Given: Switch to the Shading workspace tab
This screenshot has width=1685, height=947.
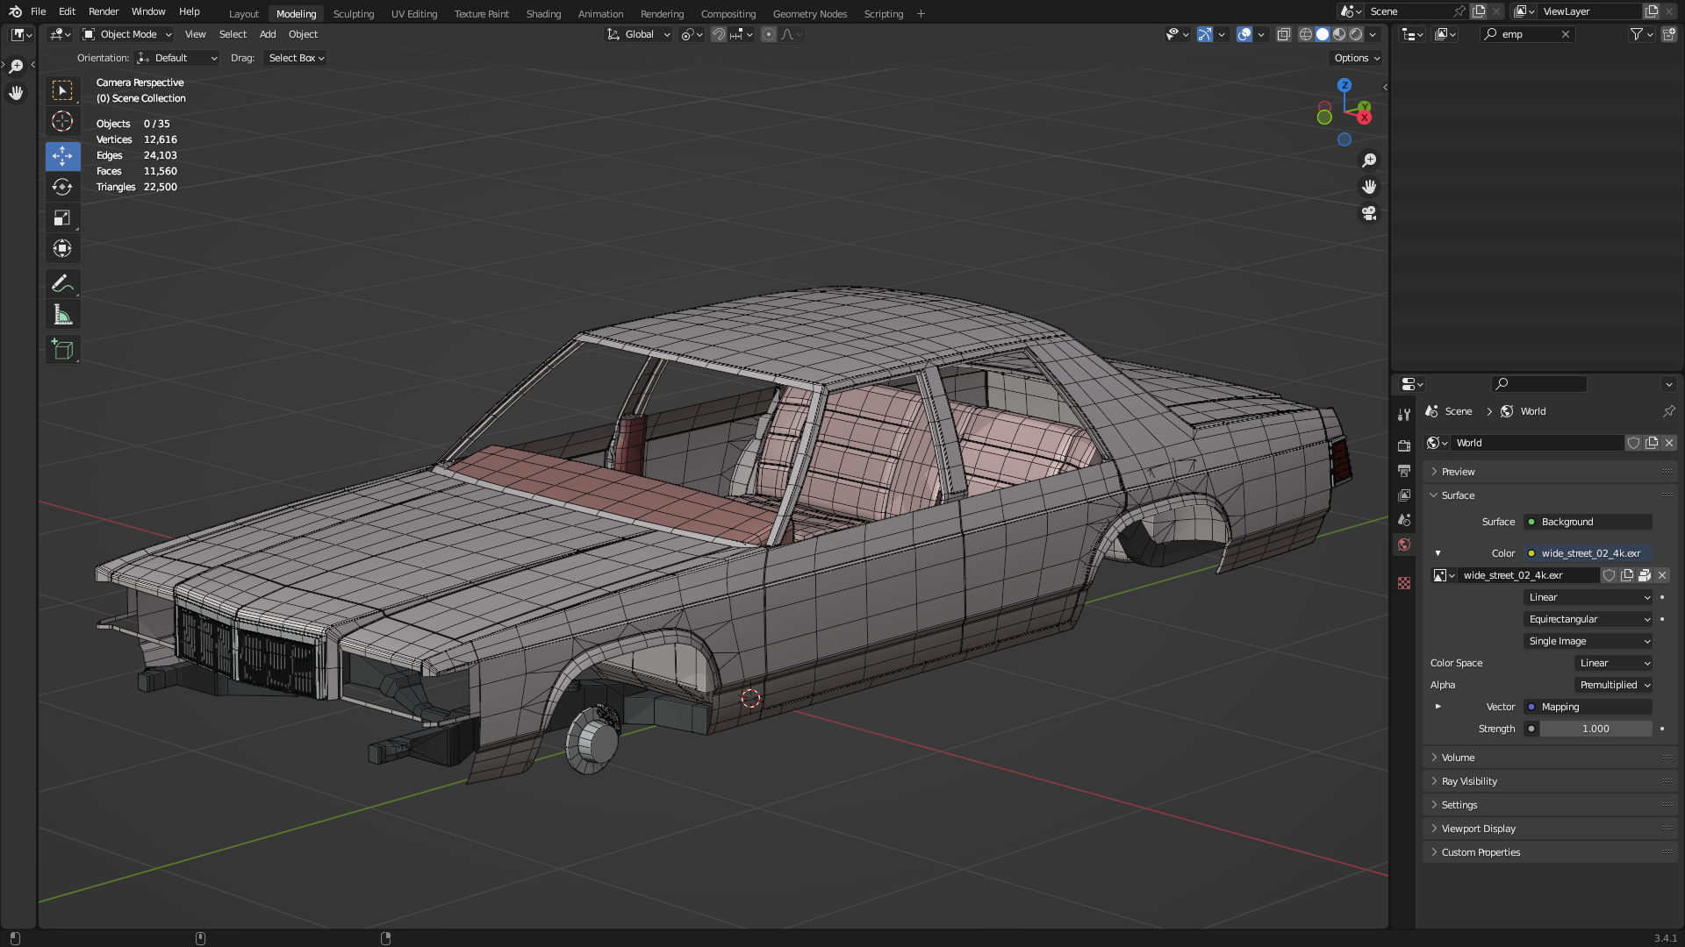Looking at the screenshot, I should pos(543,14).
